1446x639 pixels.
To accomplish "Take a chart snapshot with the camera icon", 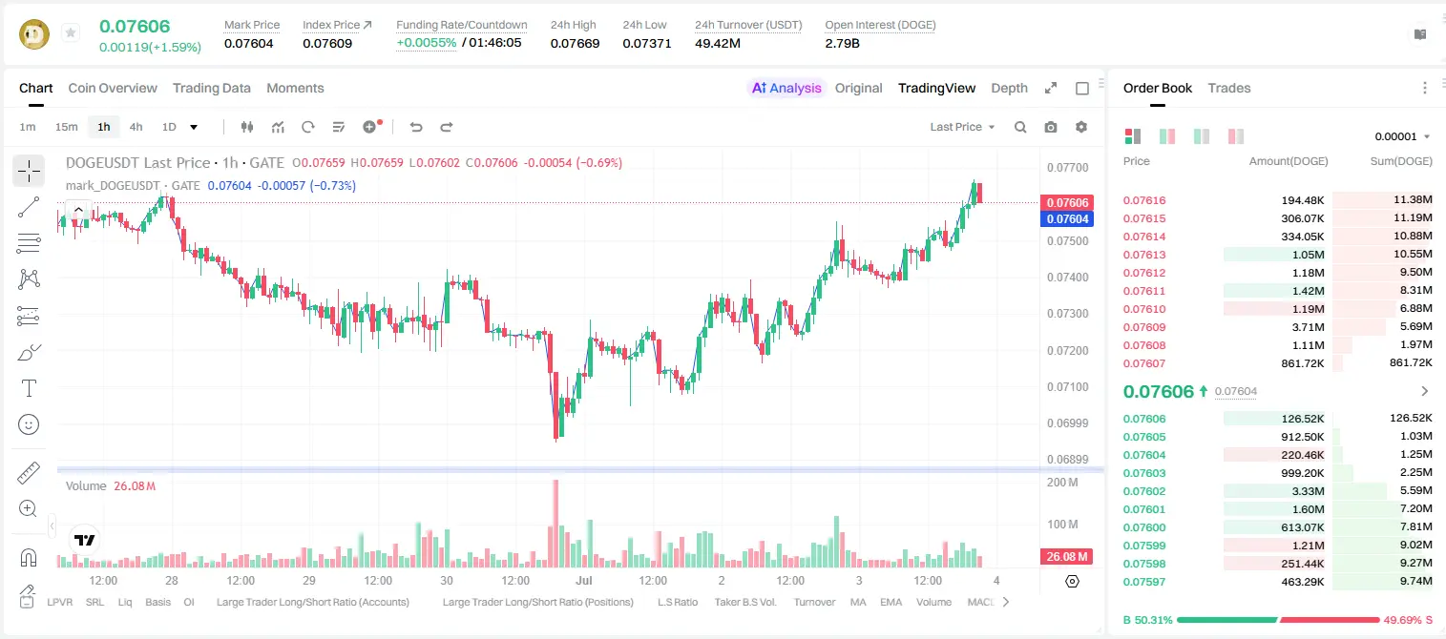I will point(1051,127).
